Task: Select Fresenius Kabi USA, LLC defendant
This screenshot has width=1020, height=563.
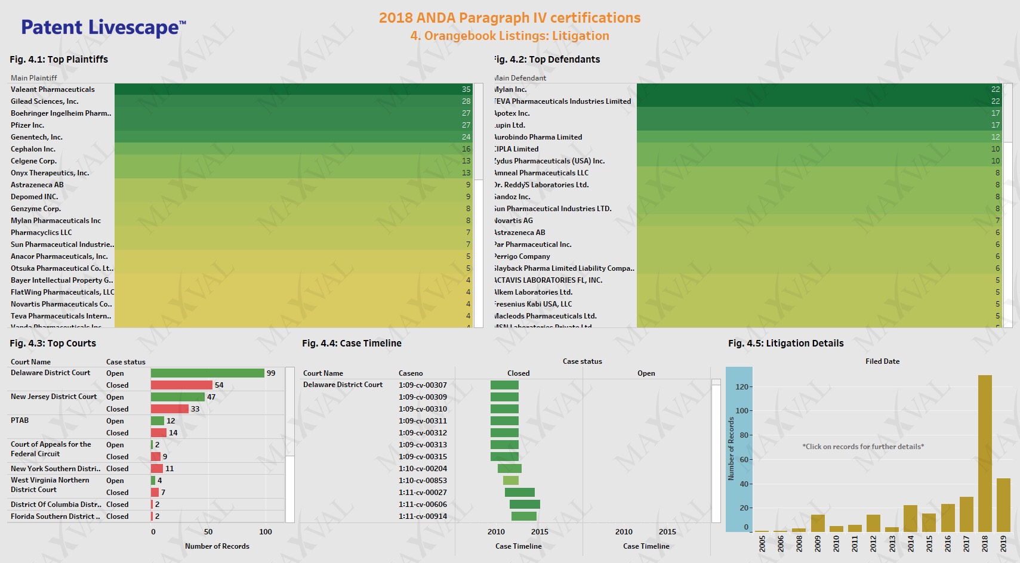Action: click(748, 304)
